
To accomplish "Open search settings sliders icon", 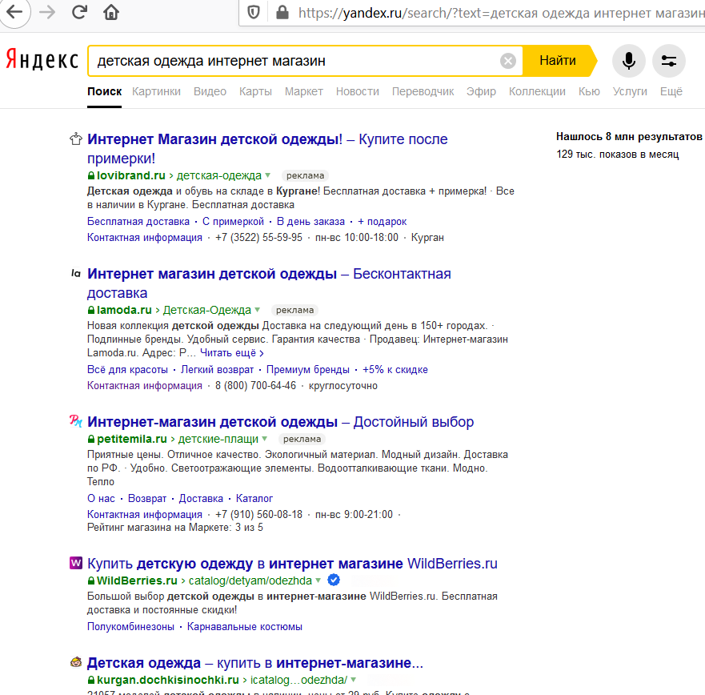I will (x=668, y=61).
